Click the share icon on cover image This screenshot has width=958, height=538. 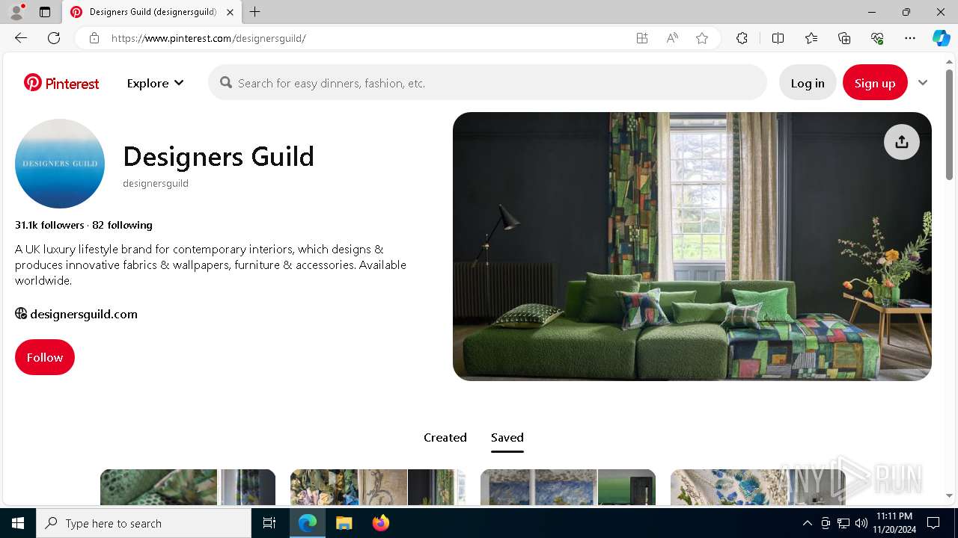[x=901, y=141]
